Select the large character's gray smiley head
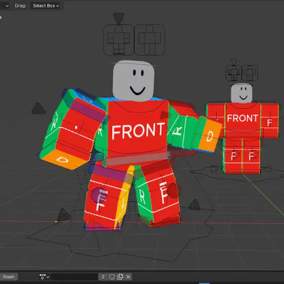This screenshot has width=284, height=284. [133, 81]
